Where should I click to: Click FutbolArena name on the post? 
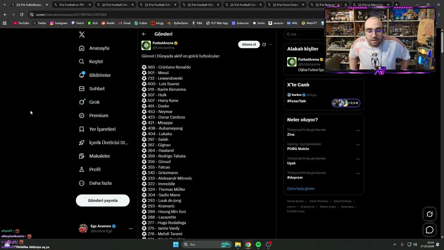[x=163, y=43]
